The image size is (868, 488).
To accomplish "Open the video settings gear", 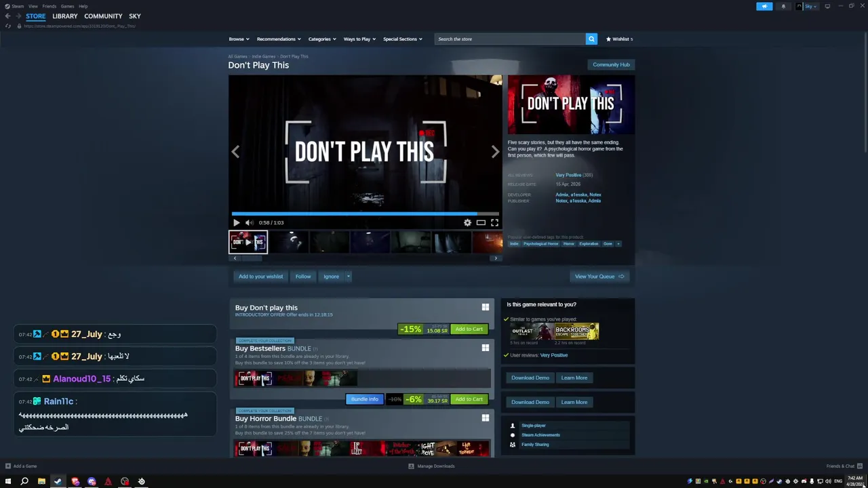I will [x=467, y=222].
